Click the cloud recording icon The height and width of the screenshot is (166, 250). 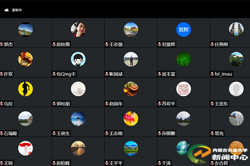click(6, 10)
